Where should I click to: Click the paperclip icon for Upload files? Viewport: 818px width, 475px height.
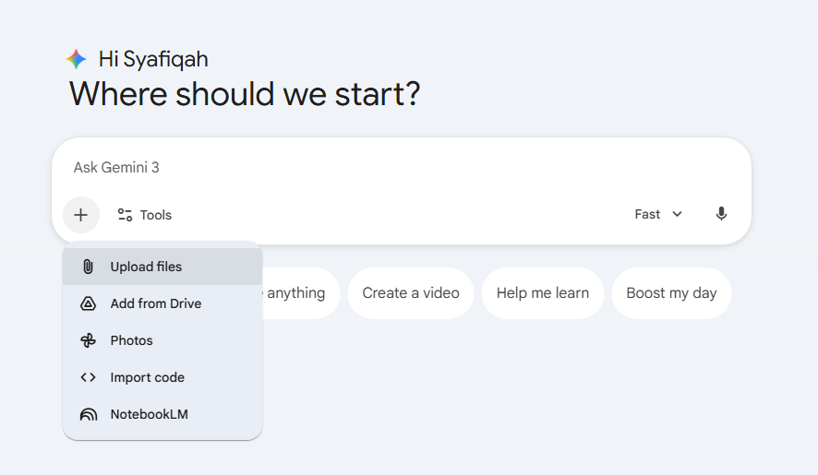tap(88, 267)
